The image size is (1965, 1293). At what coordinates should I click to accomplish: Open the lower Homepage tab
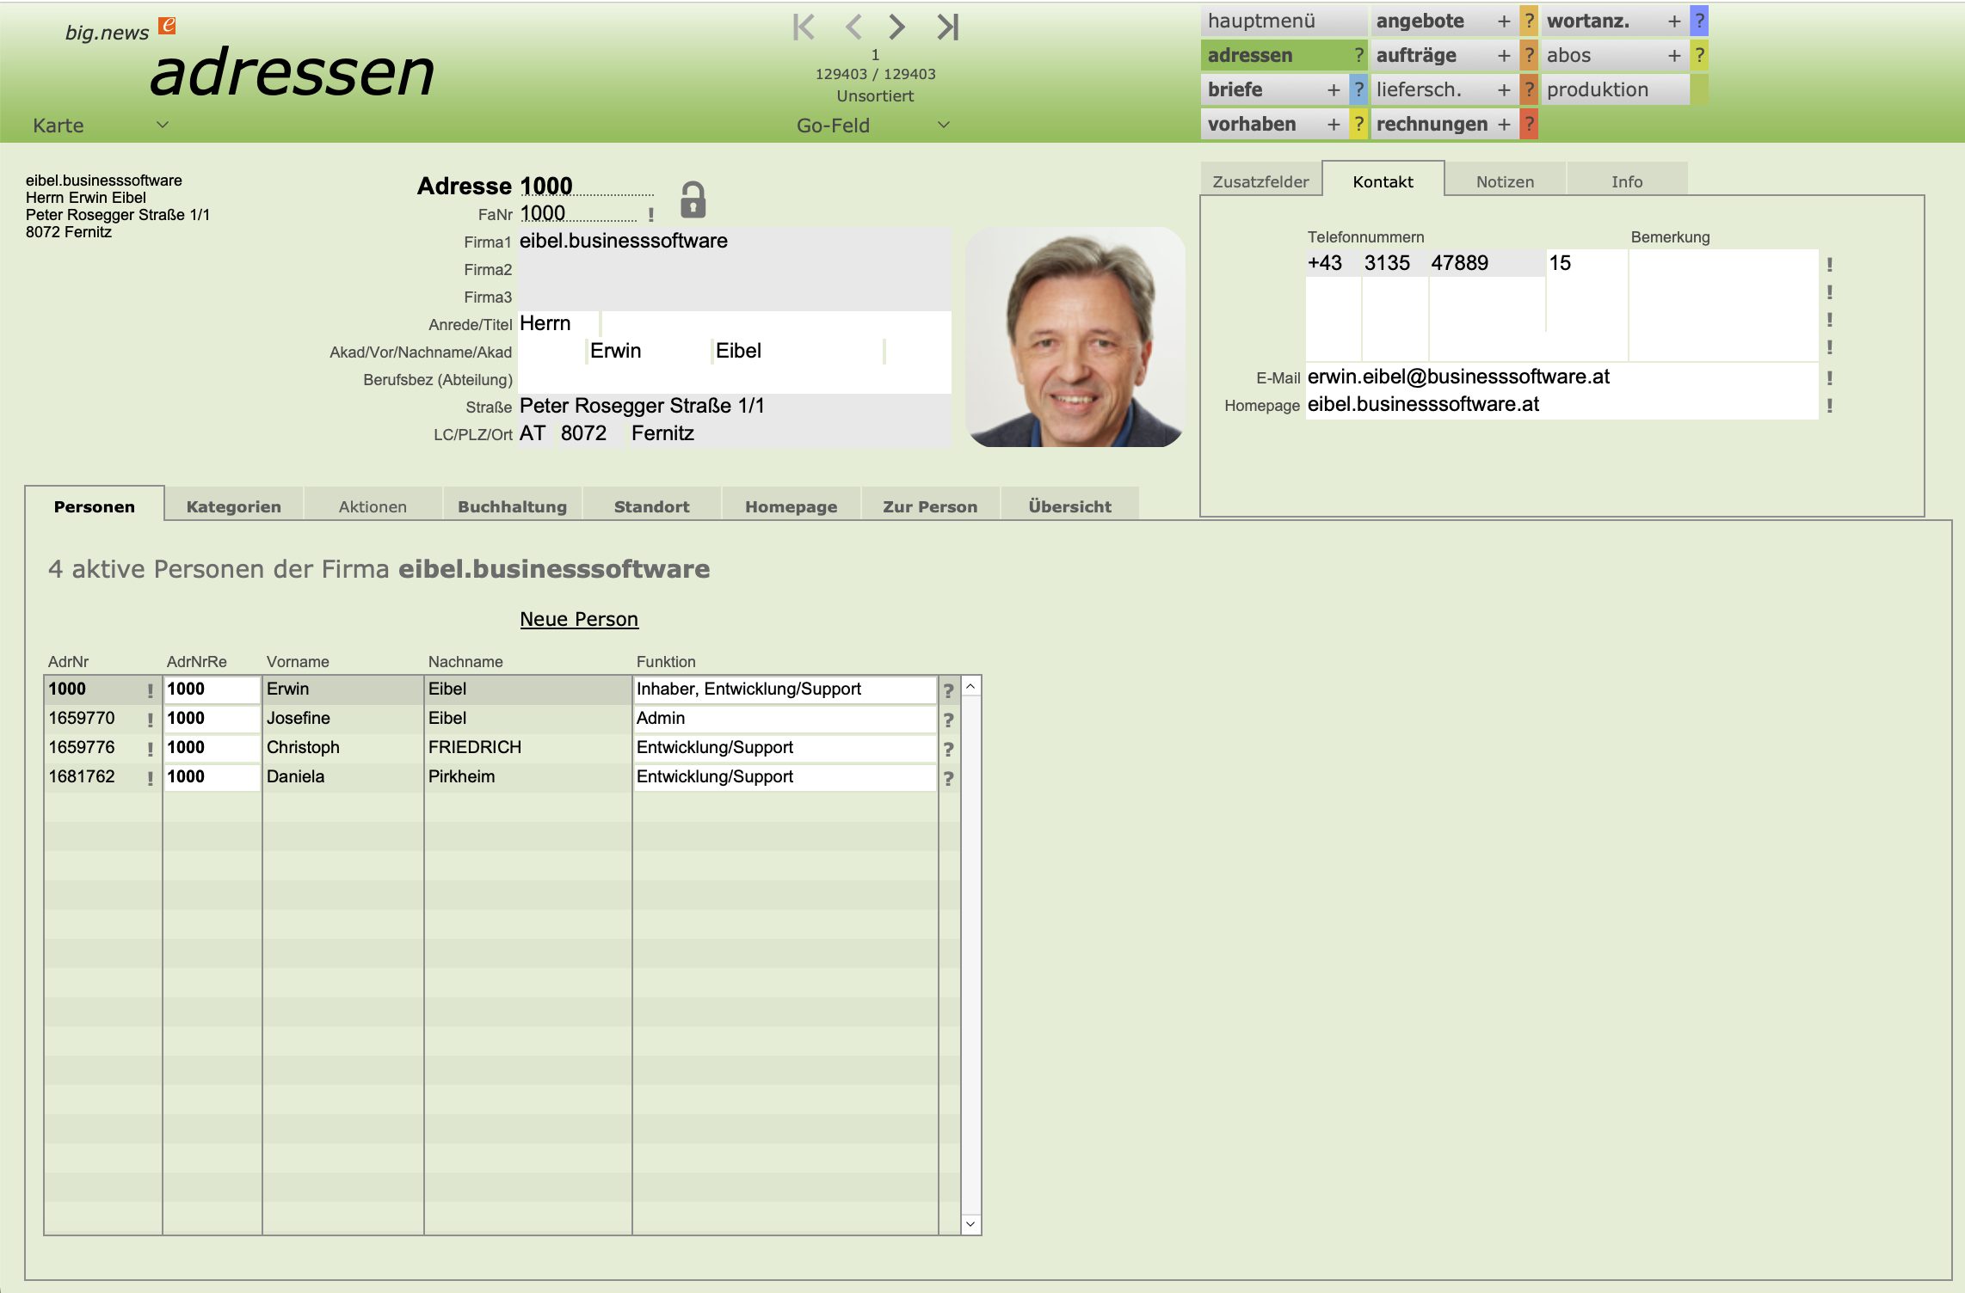(x=791, y=506)
